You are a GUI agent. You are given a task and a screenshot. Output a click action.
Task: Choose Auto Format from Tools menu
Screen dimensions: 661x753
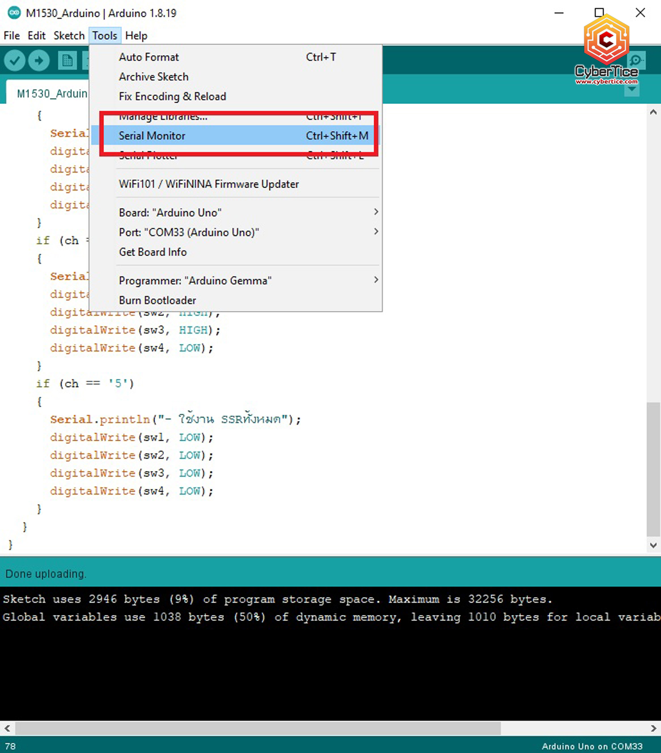(x=236, y=57)
